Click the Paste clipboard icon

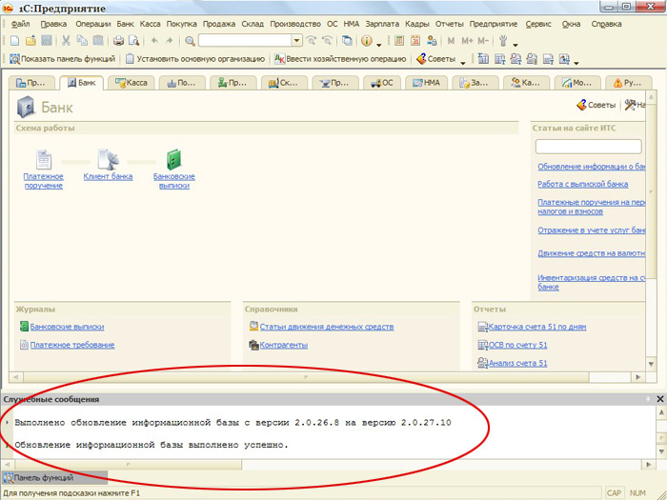pos(98,41)
